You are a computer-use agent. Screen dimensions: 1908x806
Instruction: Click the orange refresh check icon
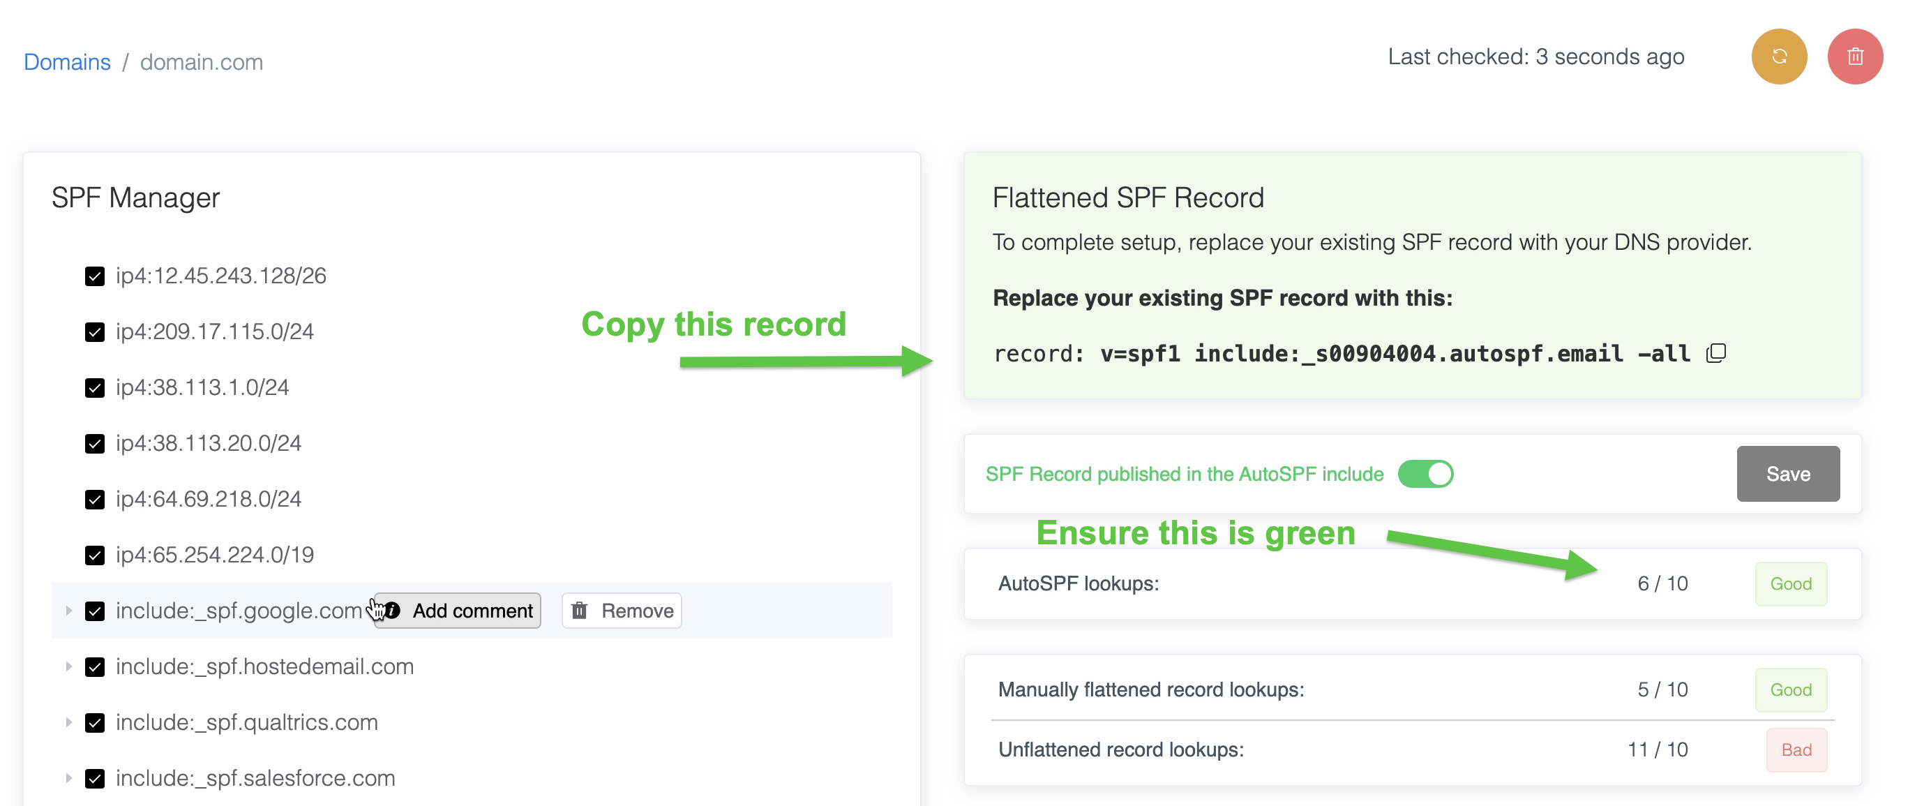(x=1778, y=57)
